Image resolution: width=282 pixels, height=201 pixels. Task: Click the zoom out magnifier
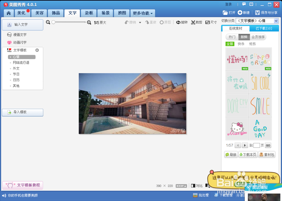coord(48,22)
